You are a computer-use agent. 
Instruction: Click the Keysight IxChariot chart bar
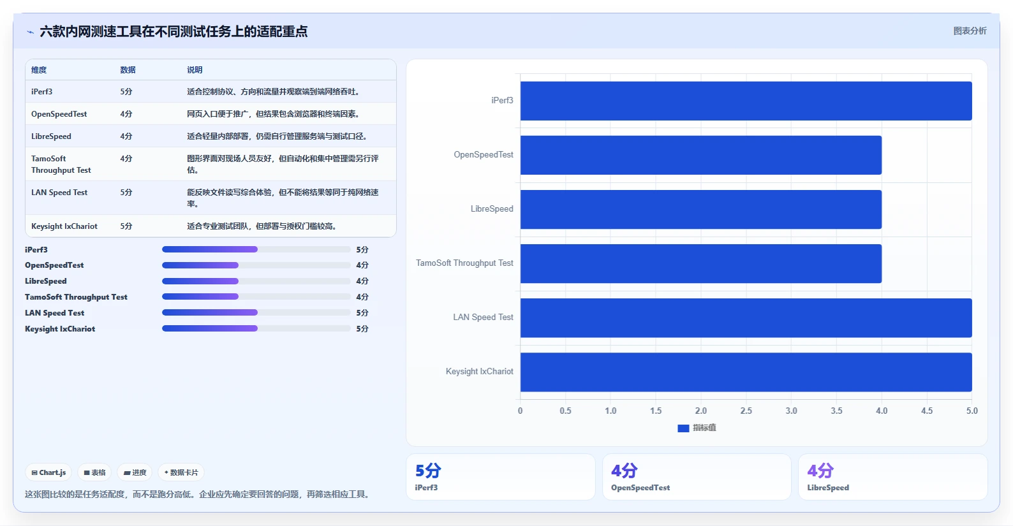pos(746,372)
